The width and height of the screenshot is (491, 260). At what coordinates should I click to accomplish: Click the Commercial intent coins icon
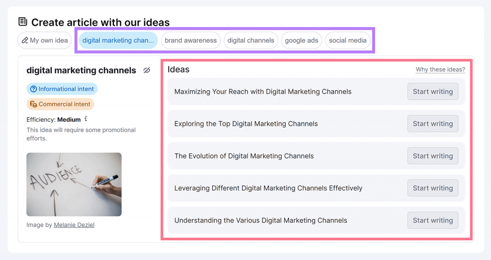[x=34, y=104]
